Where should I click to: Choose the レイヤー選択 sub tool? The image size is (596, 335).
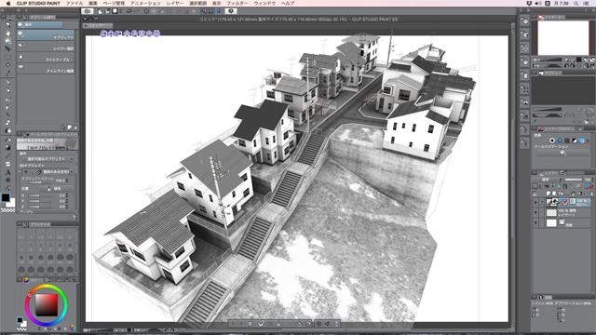[x=46, y=47]
